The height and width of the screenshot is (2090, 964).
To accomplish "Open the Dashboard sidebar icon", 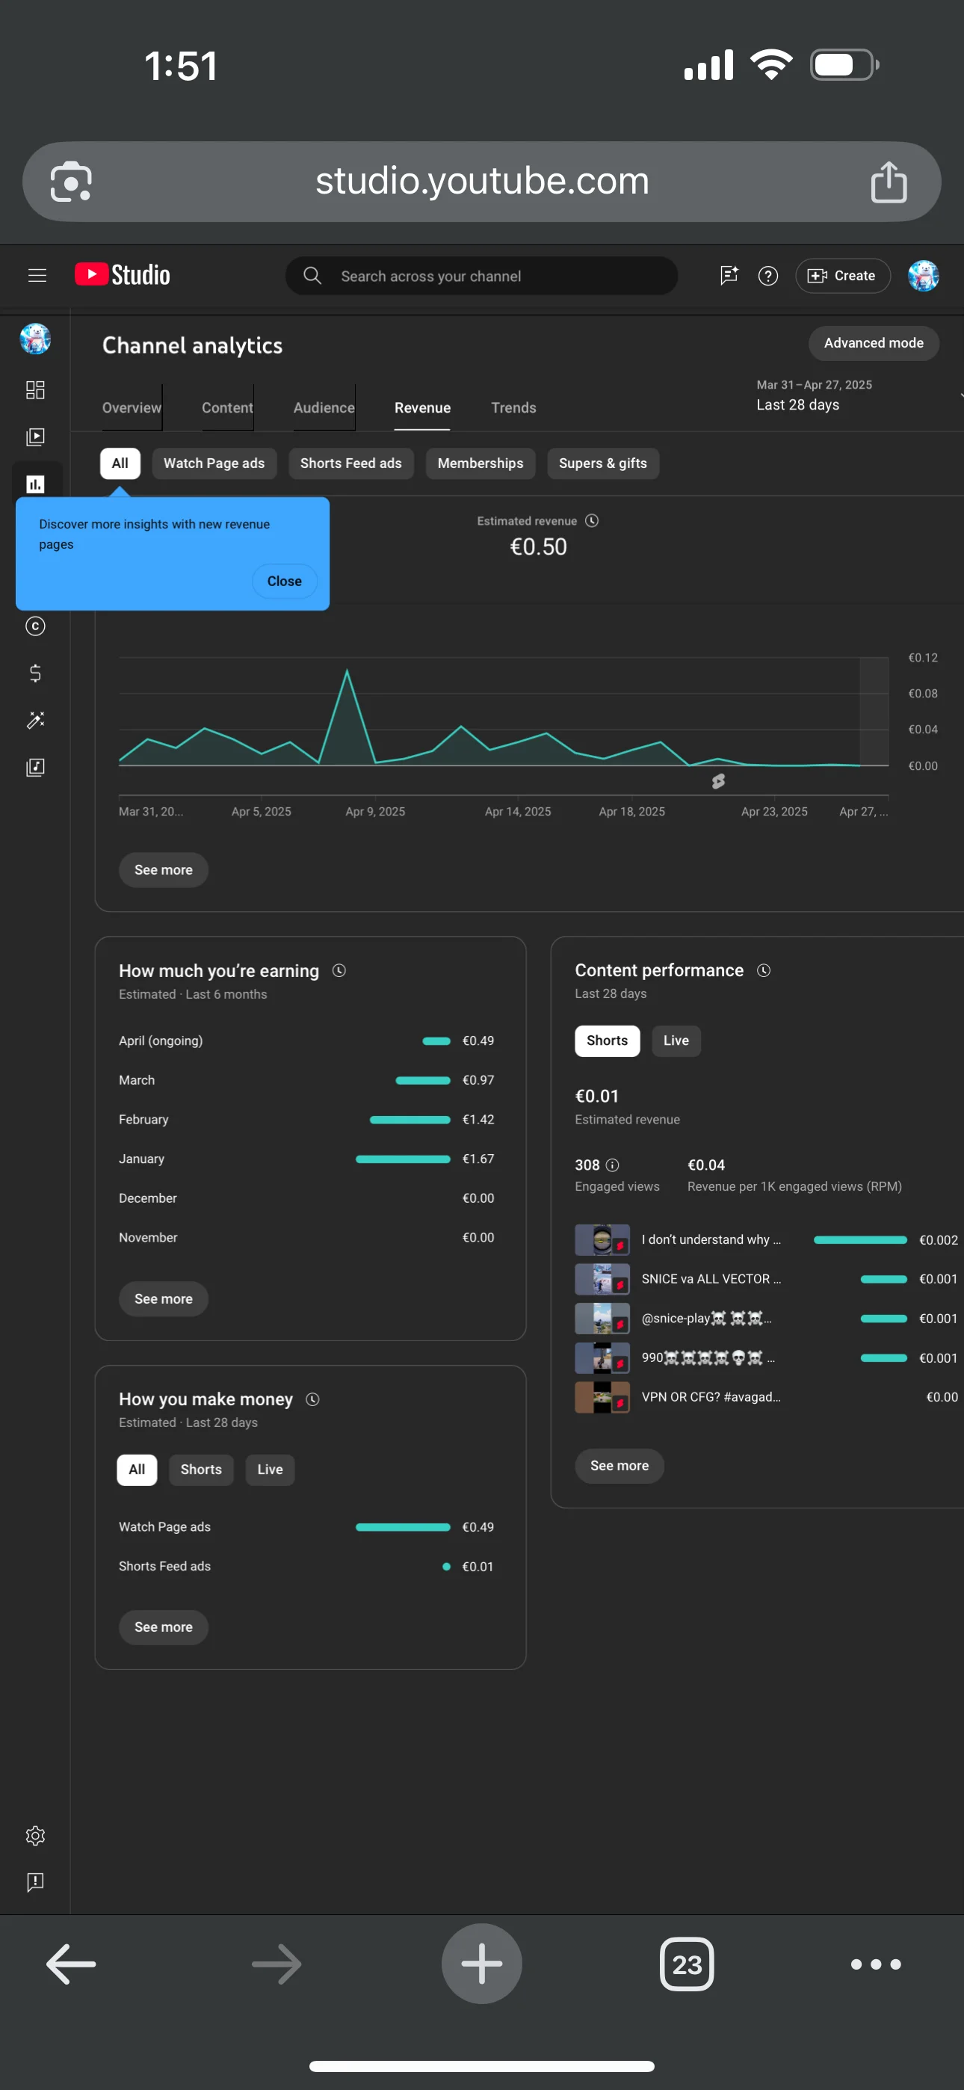I will click(x=35, y=390).
